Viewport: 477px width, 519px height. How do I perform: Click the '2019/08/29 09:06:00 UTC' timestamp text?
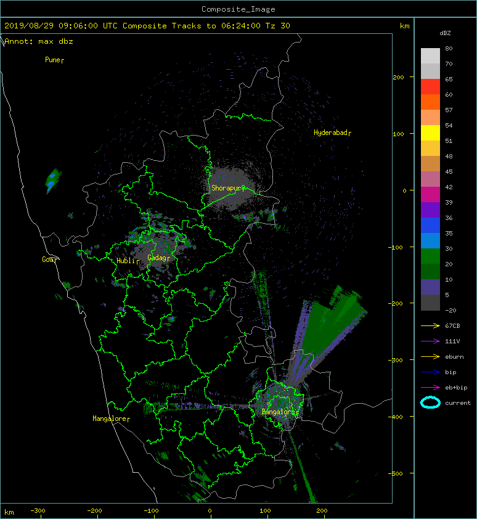click(60, 26)
